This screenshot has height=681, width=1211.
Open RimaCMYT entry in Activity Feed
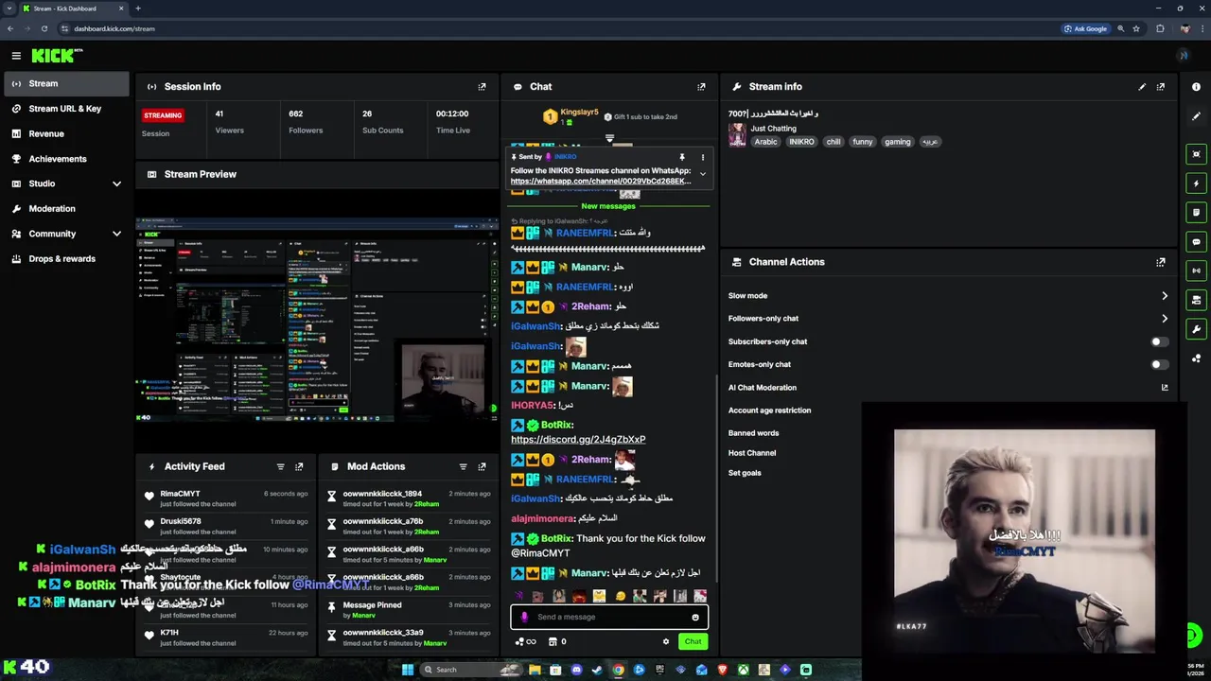click(x=227, y=498)
